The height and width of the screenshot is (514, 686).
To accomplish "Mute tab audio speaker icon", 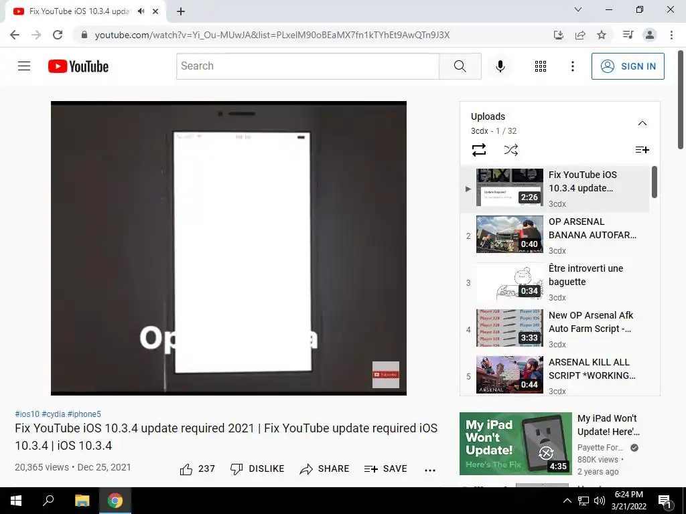I will pos(141,11).
